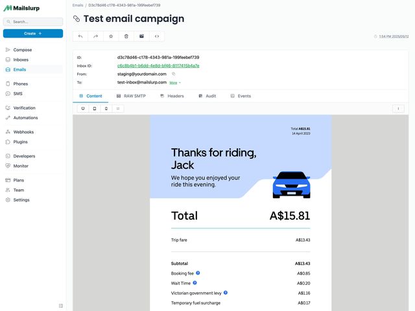Star this email as favorite
415x311 pixels.
click(x=111, y=36)
